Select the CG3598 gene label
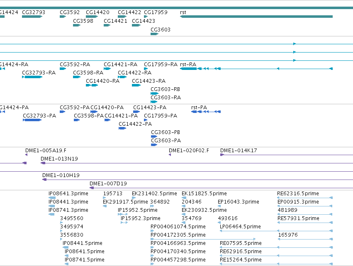The image size is (353, 266). [x=83, y=21]
